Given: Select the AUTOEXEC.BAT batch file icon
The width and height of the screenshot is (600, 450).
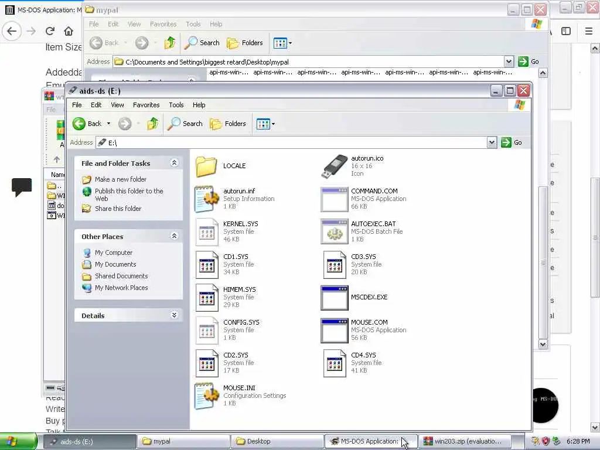Looking at the screenshot, I should 334,231.
